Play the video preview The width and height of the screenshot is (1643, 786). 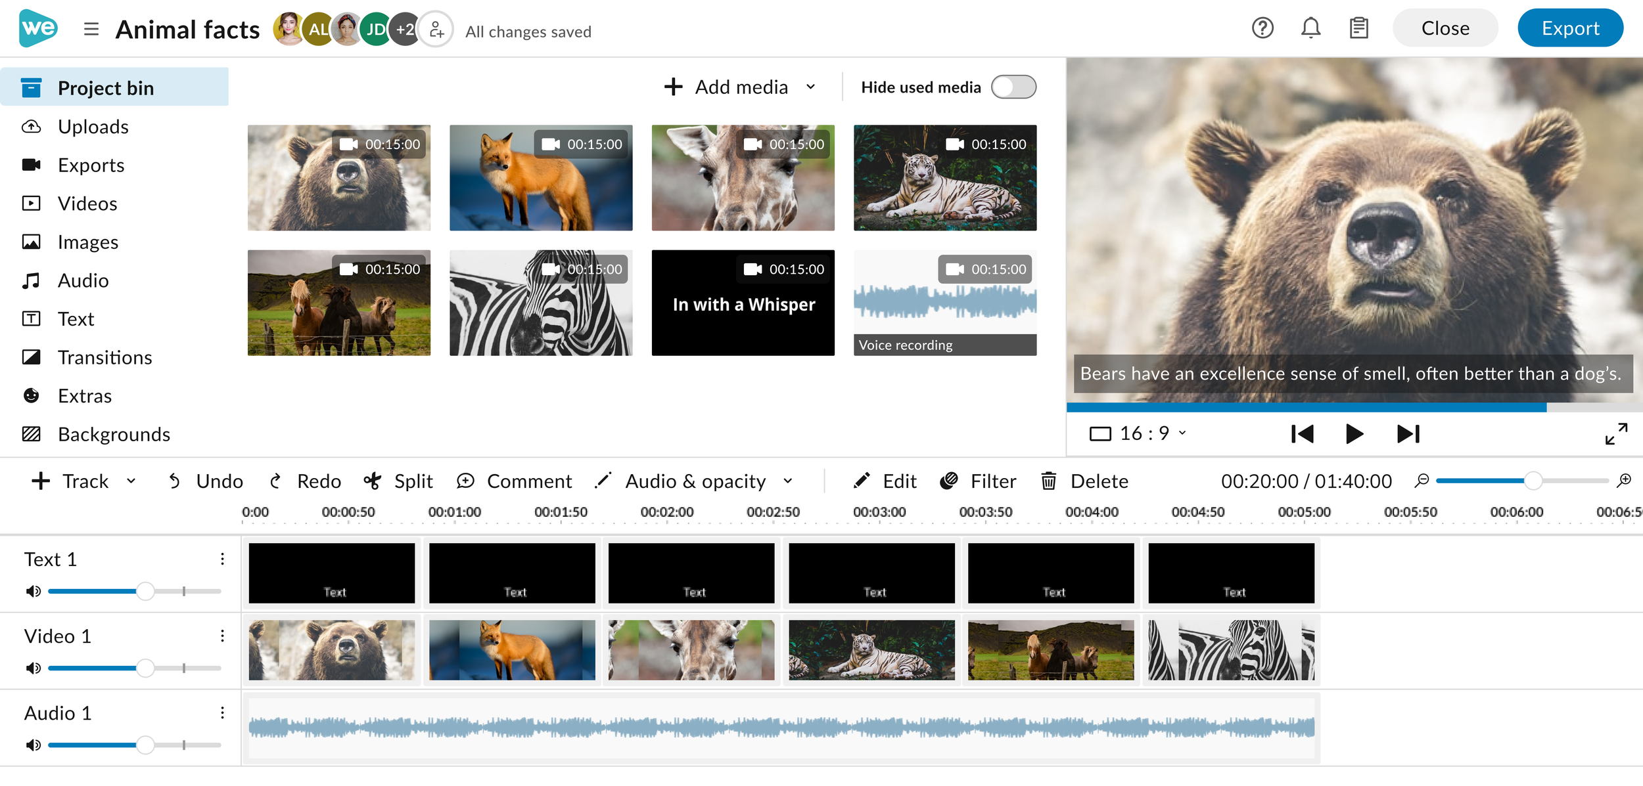coord(1354,433)
